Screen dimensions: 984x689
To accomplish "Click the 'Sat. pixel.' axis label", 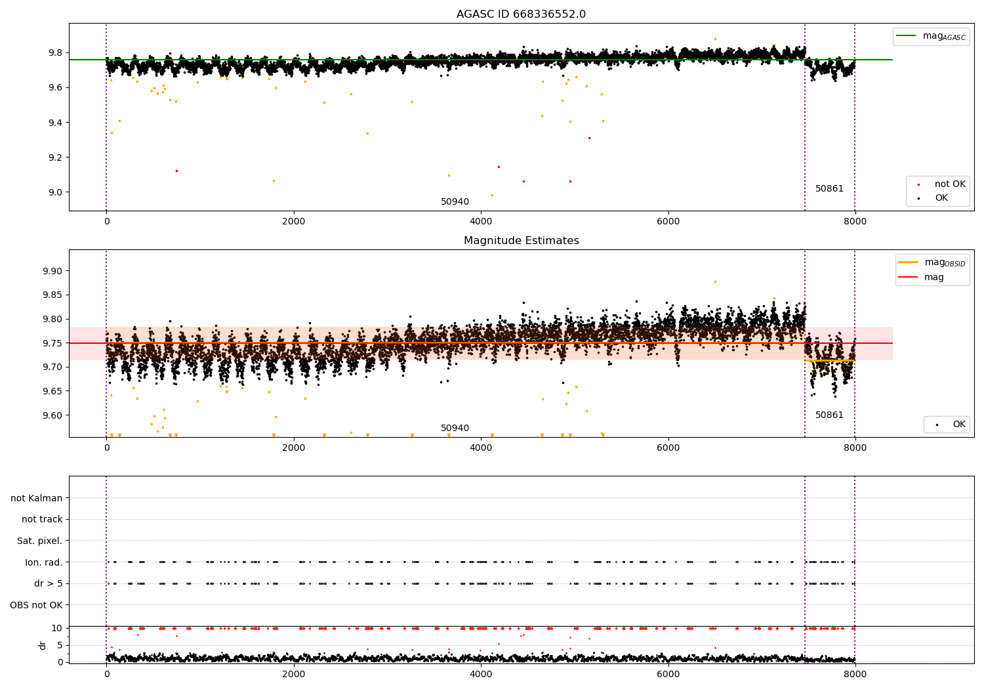I will [40, 541].
